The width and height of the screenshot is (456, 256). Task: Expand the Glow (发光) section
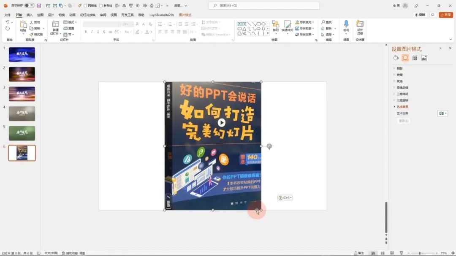[399, 81]
